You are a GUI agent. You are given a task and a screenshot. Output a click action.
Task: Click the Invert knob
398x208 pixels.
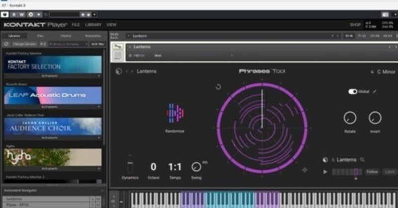tap(375, 118)
